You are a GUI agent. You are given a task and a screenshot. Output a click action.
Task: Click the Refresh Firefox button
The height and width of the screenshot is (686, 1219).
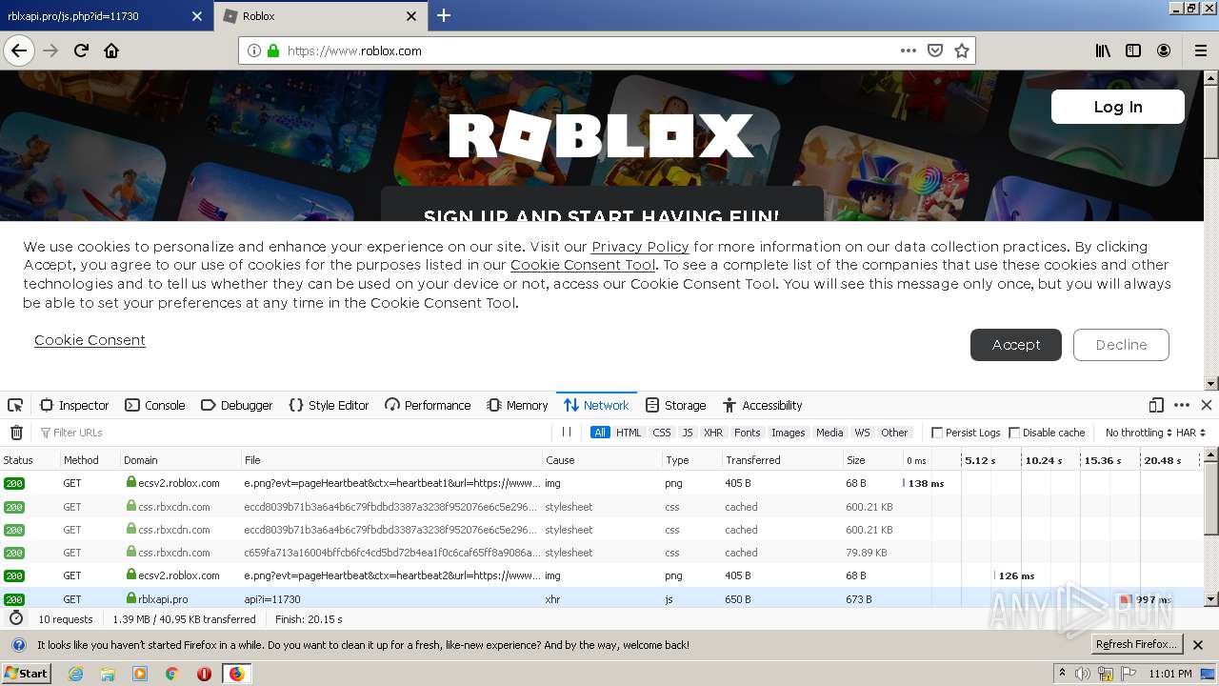1137,645
